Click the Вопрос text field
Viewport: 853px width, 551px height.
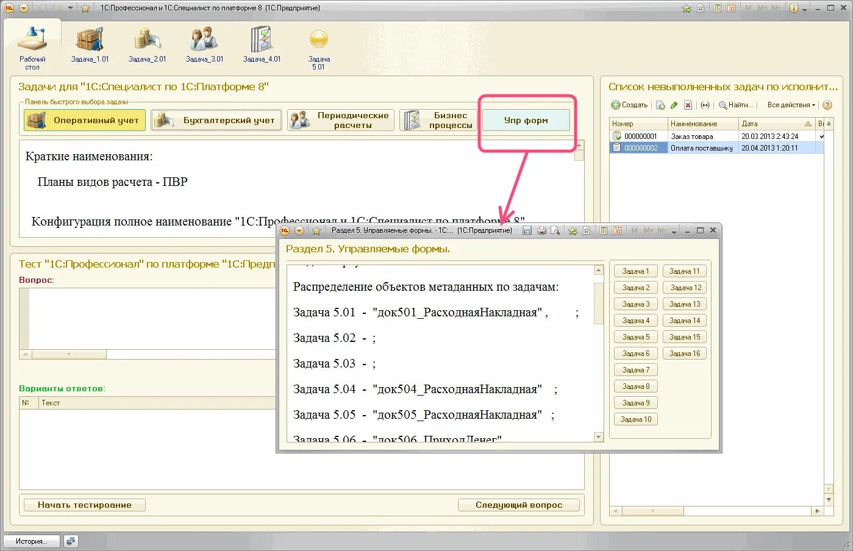point(152,318)
